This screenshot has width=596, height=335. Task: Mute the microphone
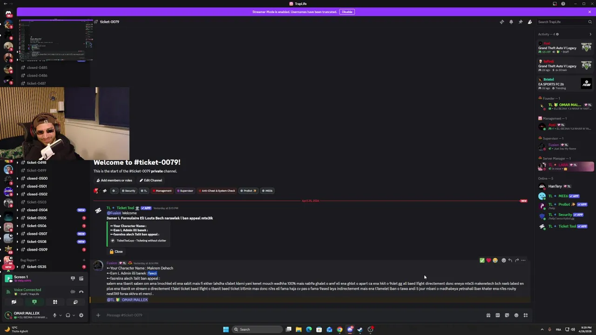54,315
